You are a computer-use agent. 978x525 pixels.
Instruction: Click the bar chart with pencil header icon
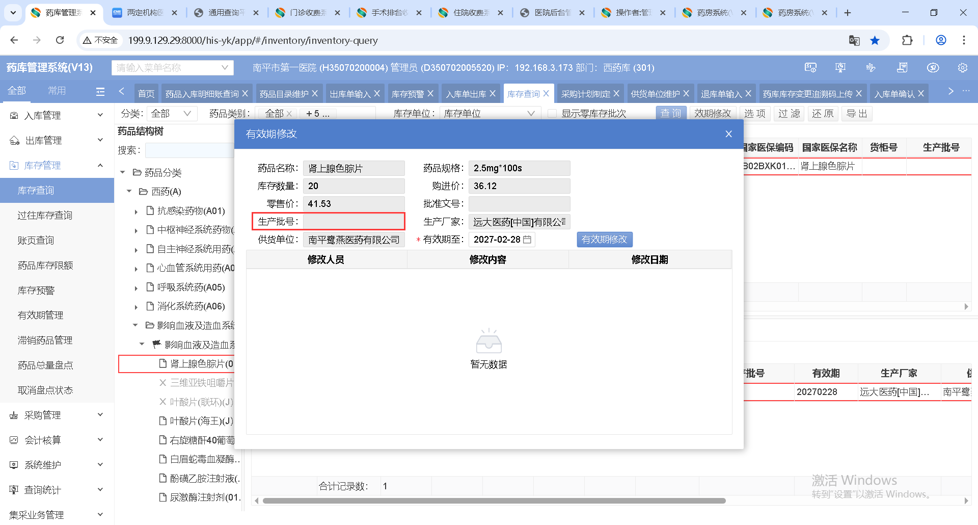pos(871,68)
